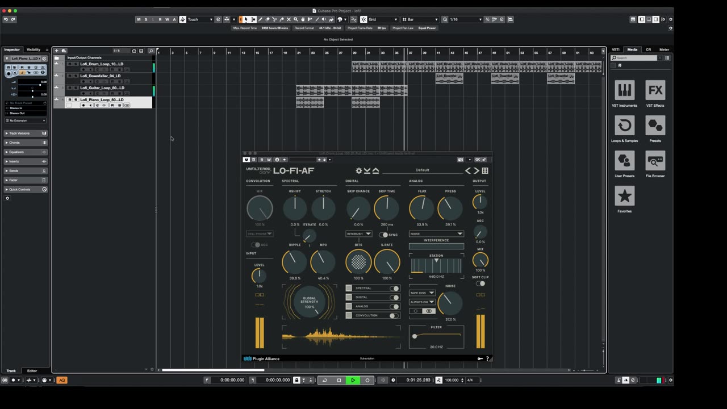Click the Add Track plus button
The height and width of the screenshot is (409, 727).
[56, 51]
